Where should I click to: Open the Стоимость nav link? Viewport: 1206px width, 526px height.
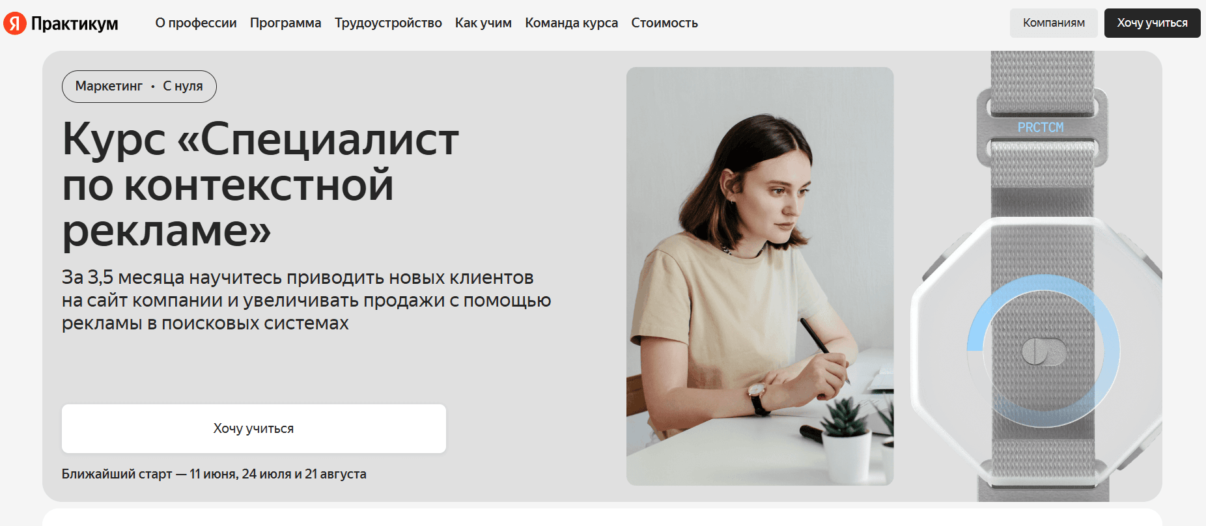click(x=664, y=23)
